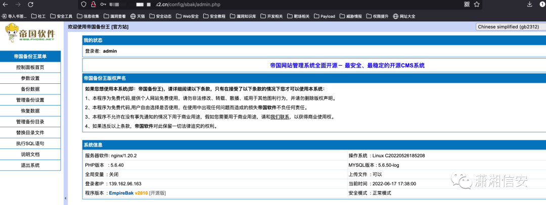Click the 系统信息 section header
The height and width of the screenshot is (205, 546).
[x=314, y=145]
